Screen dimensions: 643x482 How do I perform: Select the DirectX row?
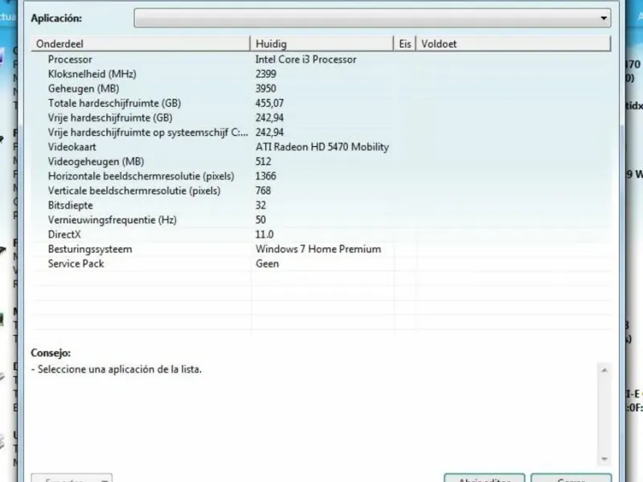pos(321,235)
